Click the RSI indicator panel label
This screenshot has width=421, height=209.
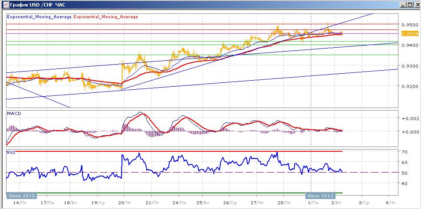point(11,152)
